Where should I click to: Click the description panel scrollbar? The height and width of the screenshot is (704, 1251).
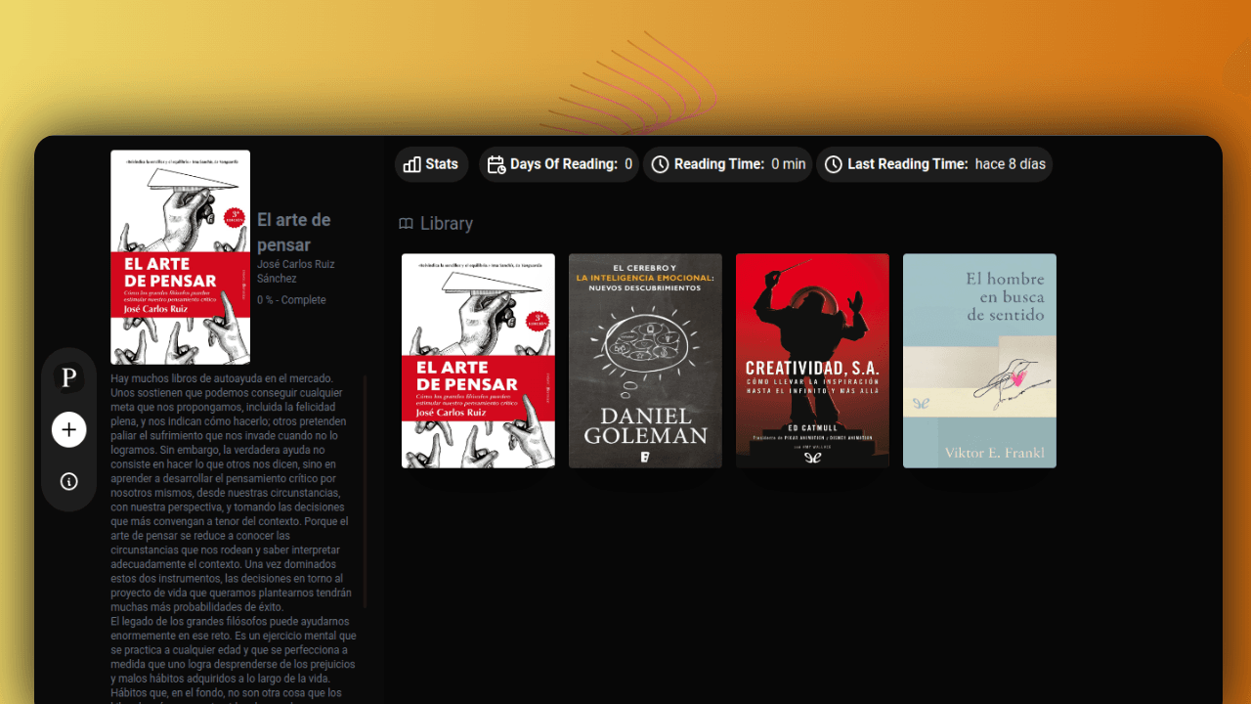366,489
